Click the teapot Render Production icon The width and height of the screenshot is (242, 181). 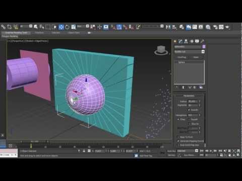click(x=227, y=27)
